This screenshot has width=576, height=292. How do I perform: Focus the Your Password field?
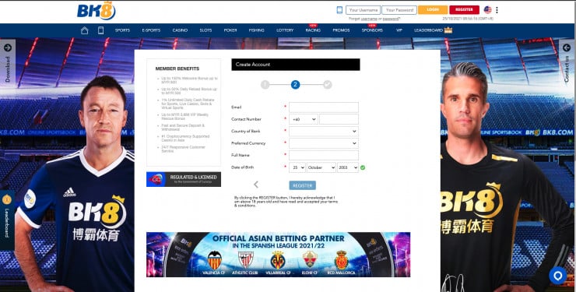pos(399,10)
